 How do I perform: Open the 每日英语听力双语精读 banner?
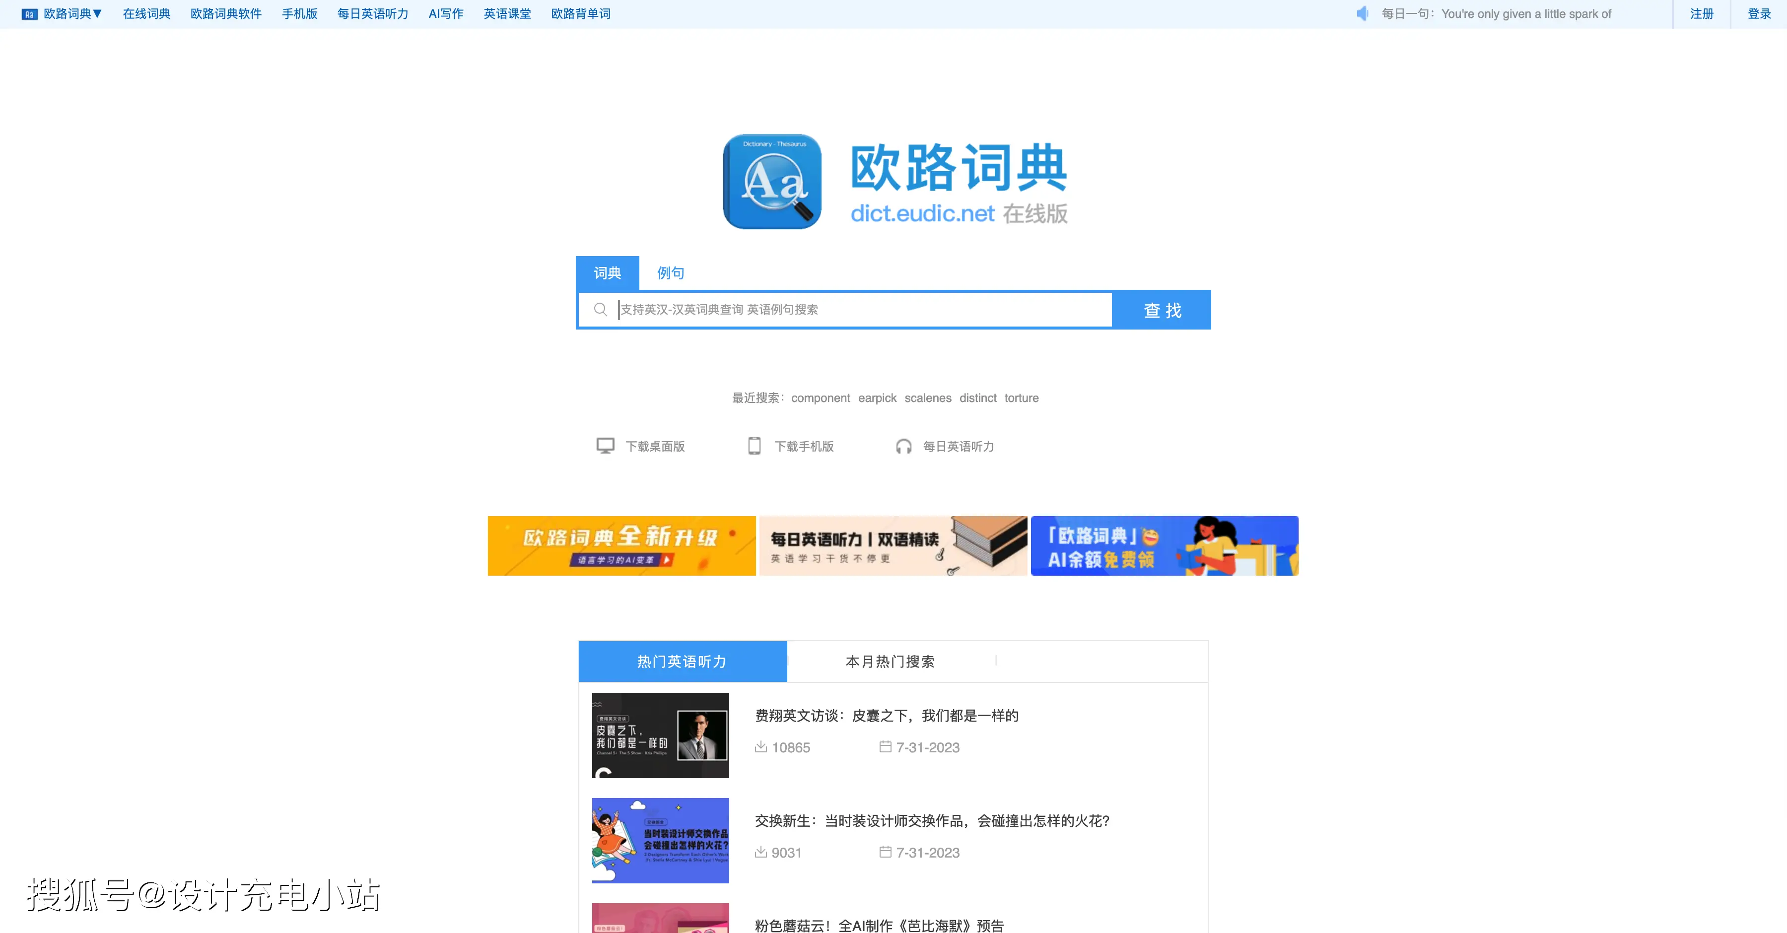(893, 546)
